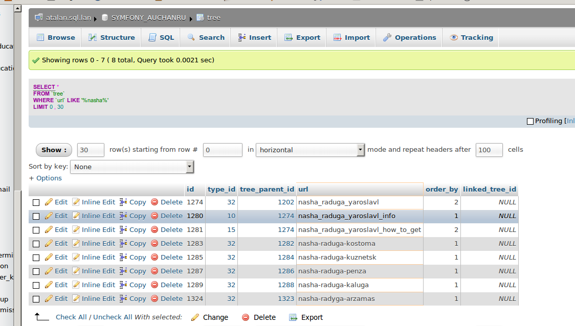Open the Sort by key dropdown
This screenshot has width=575, height=326.
pos(131,167)
